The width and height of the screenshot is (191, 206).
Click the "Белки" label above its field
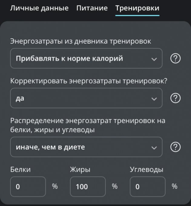(20, 169)
